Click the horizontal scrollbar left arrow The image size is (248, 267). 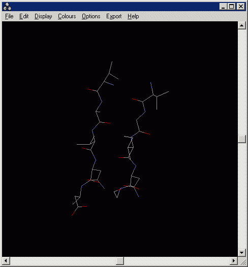tap(6, 261)
